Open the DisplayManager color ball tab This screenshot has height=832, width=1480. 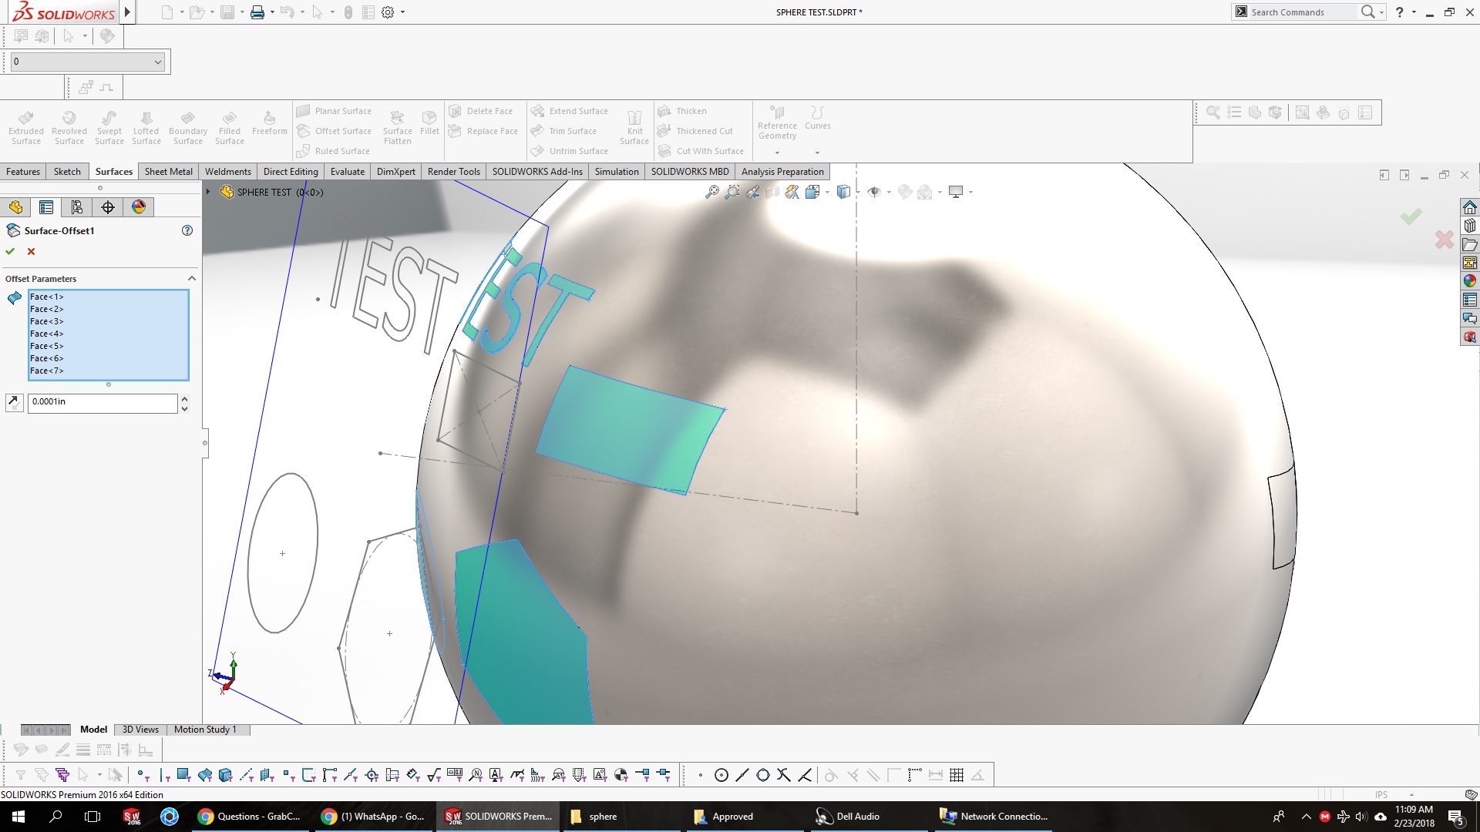tap(139, 207)
